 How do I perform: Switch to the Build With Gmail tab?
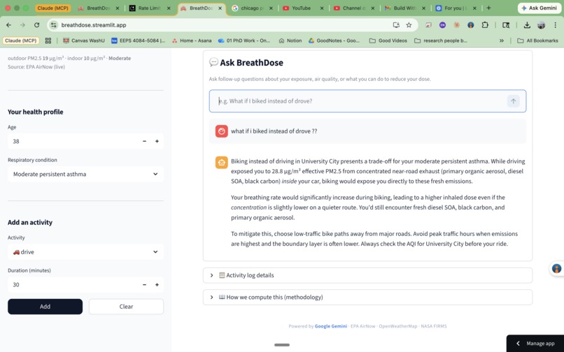click(x=404, y=8)
